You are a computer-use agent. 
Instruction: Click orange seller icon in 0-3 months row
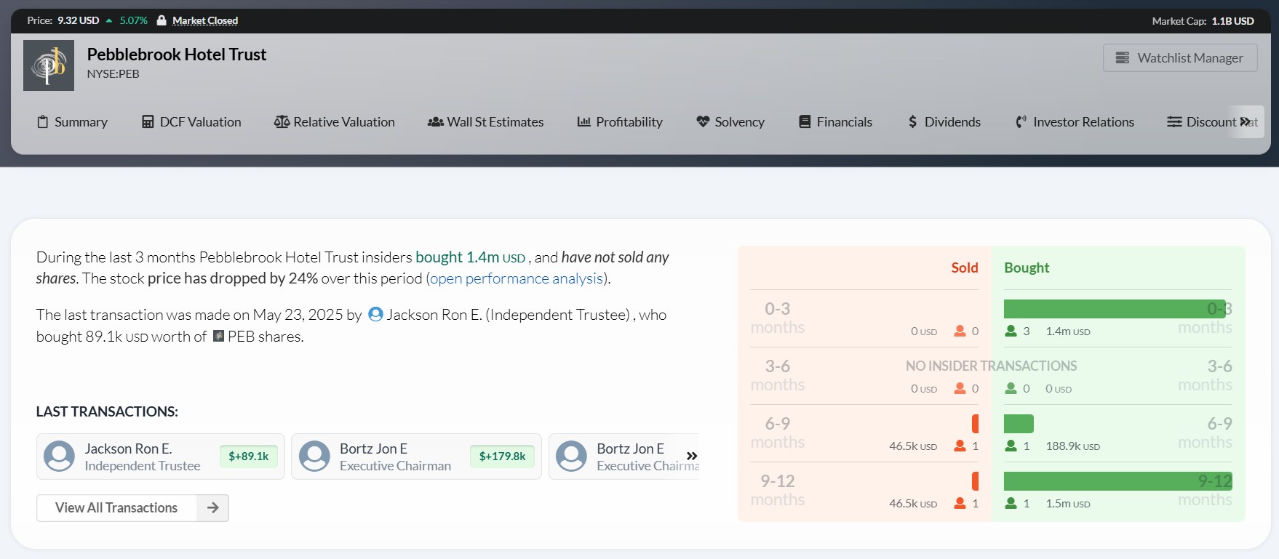point(960,331)
